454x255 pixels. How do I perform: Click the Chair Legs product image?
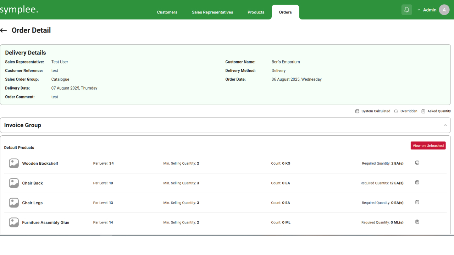tap(14, 203)
